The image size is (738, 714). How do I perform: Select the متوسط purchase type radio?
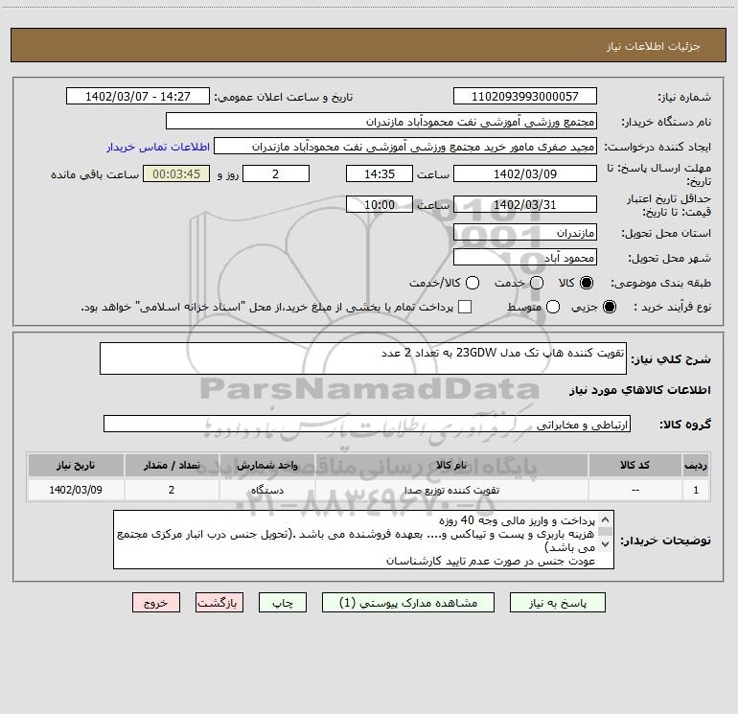point(553,307)
